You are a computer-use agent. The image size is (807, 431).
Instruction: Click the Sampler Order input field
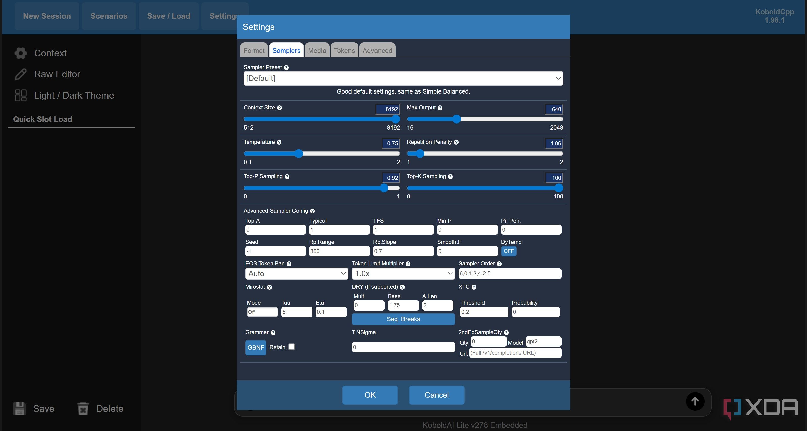tap(510, 273)
